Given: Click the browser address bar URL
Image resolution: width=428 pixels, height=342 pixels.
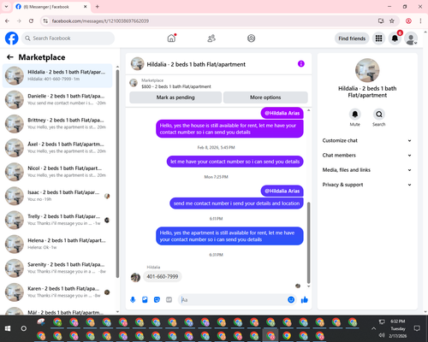Looking at the screenshot, I should tap(100, 21).
